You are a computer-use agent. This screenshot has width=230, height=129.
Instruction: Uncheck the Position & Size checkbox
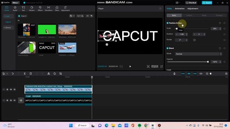[x=167, y=23]
